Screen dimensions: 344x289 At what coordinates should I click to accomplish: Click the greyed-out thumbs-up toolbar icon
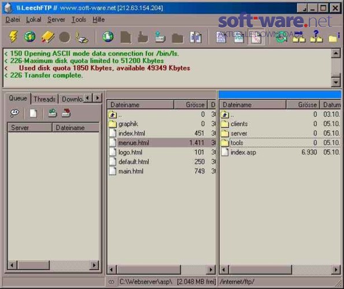pos(143,37)
